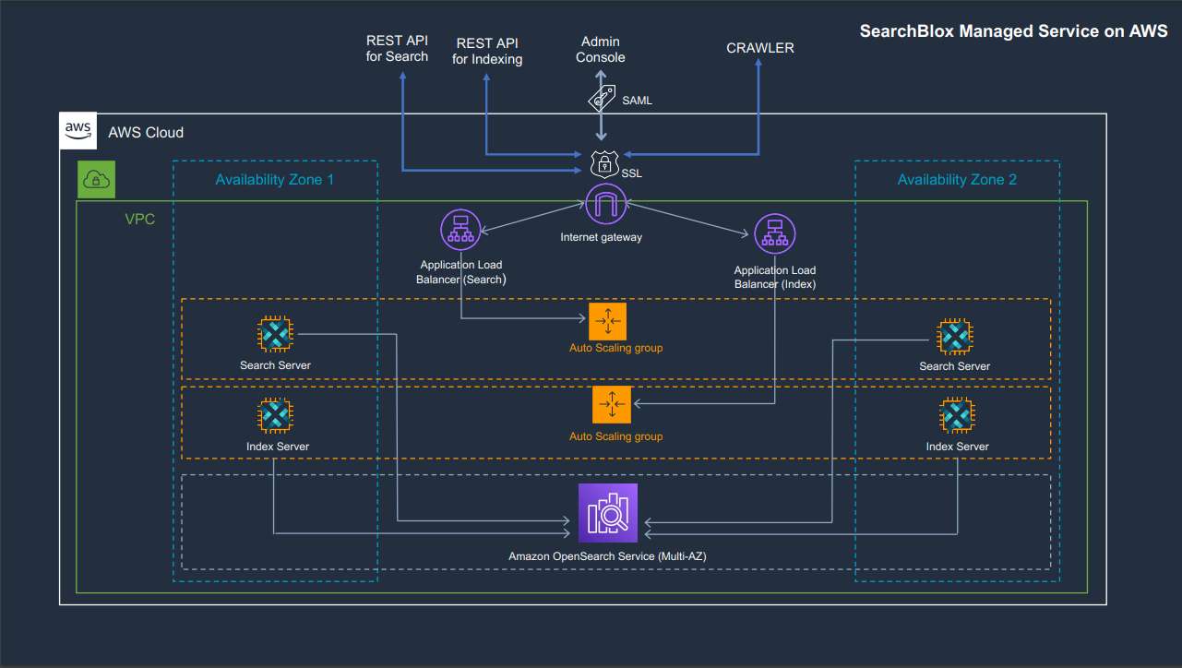Click the Application Load Balancer (Index) icon

click(774, 234)
